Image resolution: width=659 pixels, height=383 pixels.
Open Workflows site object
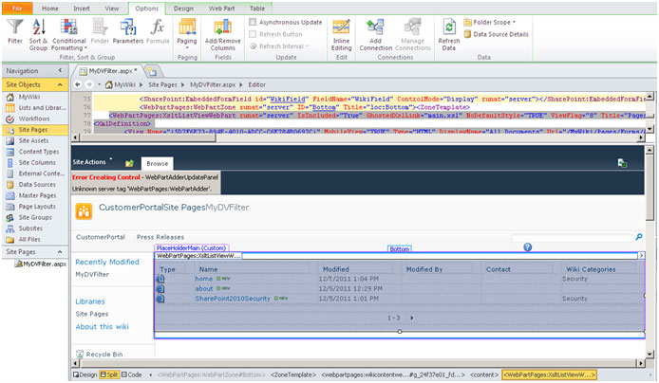tap(28, 119)
